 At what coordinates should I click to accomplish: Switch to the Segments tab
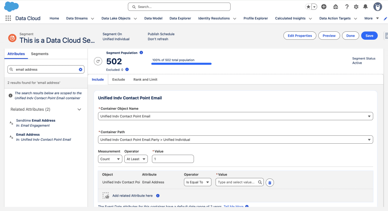39,54
